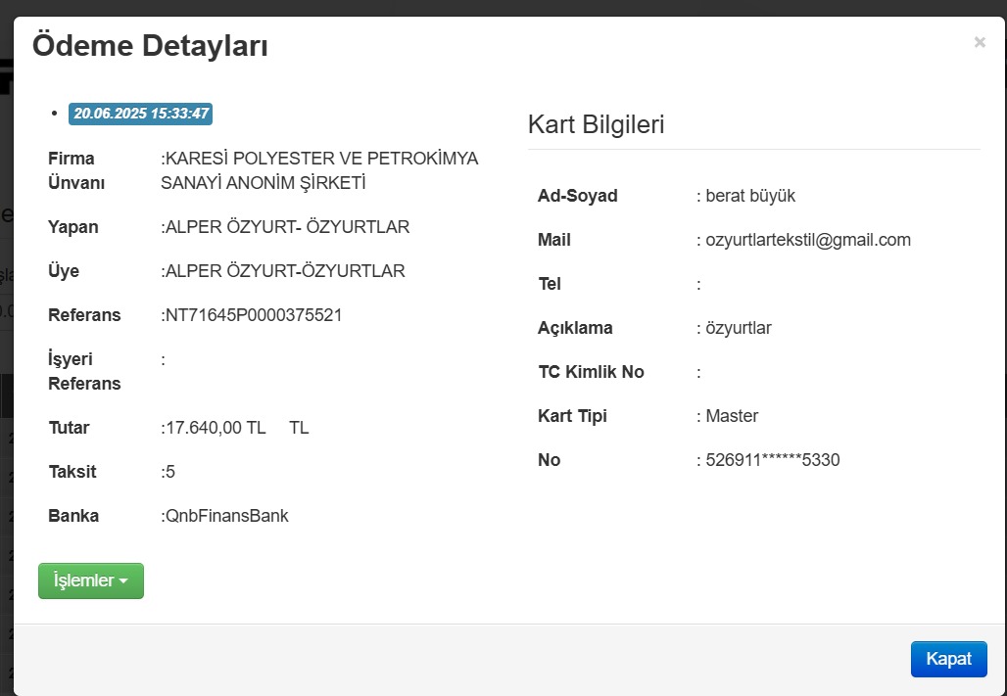The width and height of the screenshot is (1007, 696).
Task: Click the masked card number 526911******5330
Action: coord(773,460)
